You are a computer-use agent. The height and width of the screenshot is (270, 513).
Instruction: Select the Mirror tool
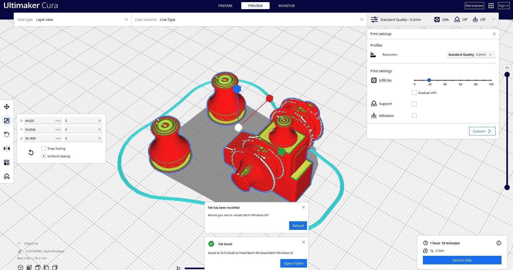click(x=7, y=149)
